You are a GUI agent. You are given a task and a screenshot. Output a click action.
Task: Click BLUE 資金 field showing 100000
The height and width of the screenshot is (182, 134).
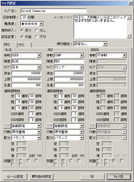[26, 73]
